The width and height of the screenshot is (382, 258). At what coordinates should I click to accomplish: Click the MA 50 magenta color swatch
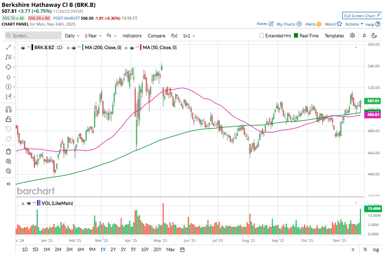click(x=141, y=47)
